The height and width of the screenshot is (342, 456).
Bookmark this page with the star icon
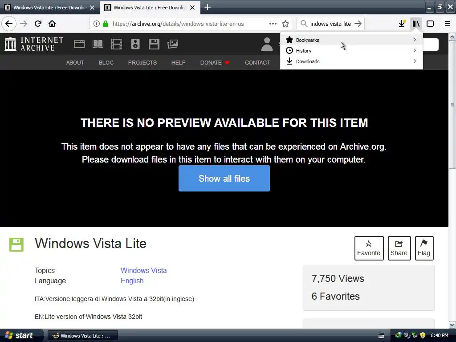(x=285, y=24)
